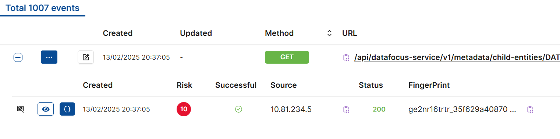Viewport: 560px width, 139px height.
Task: Click the edit pencil icon
Action: click(86, 57)
